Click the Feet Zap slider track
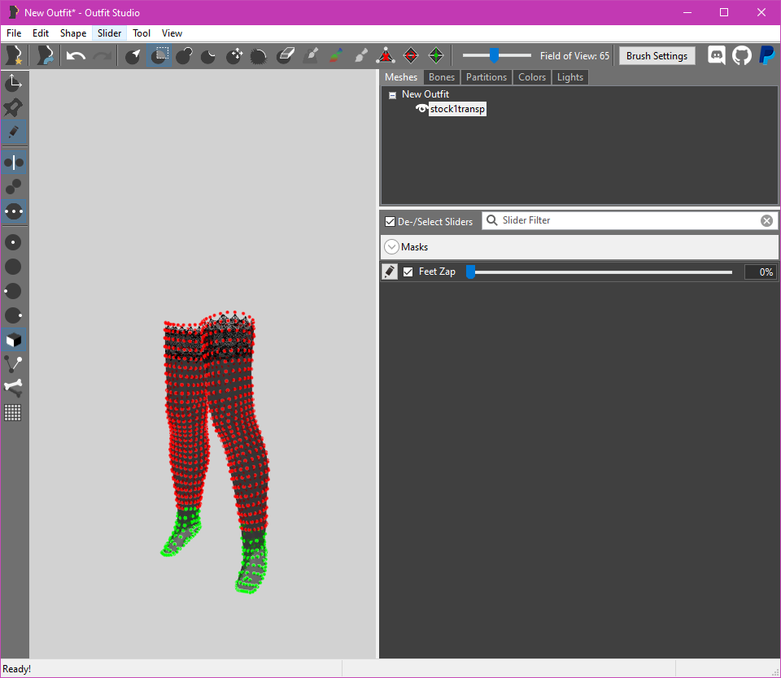 (x=600, y=272)
